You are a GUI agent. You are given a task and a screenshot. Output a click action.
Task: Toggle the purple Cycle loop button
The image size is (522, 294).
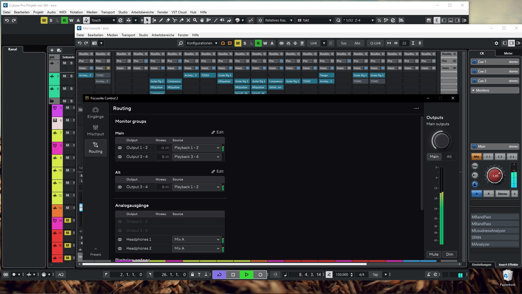coord(219,275)
